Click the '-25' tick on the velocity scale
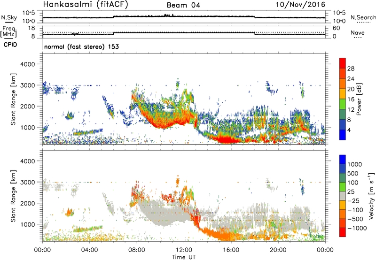This screenshot has width=376, height=260. click(x=353, y=200)
